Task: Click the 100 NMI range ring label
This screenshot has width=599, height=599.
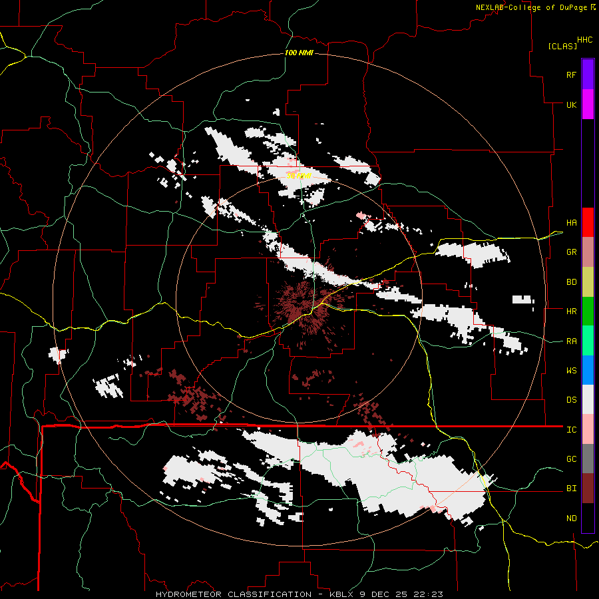Action: click(x=299, y=53)
